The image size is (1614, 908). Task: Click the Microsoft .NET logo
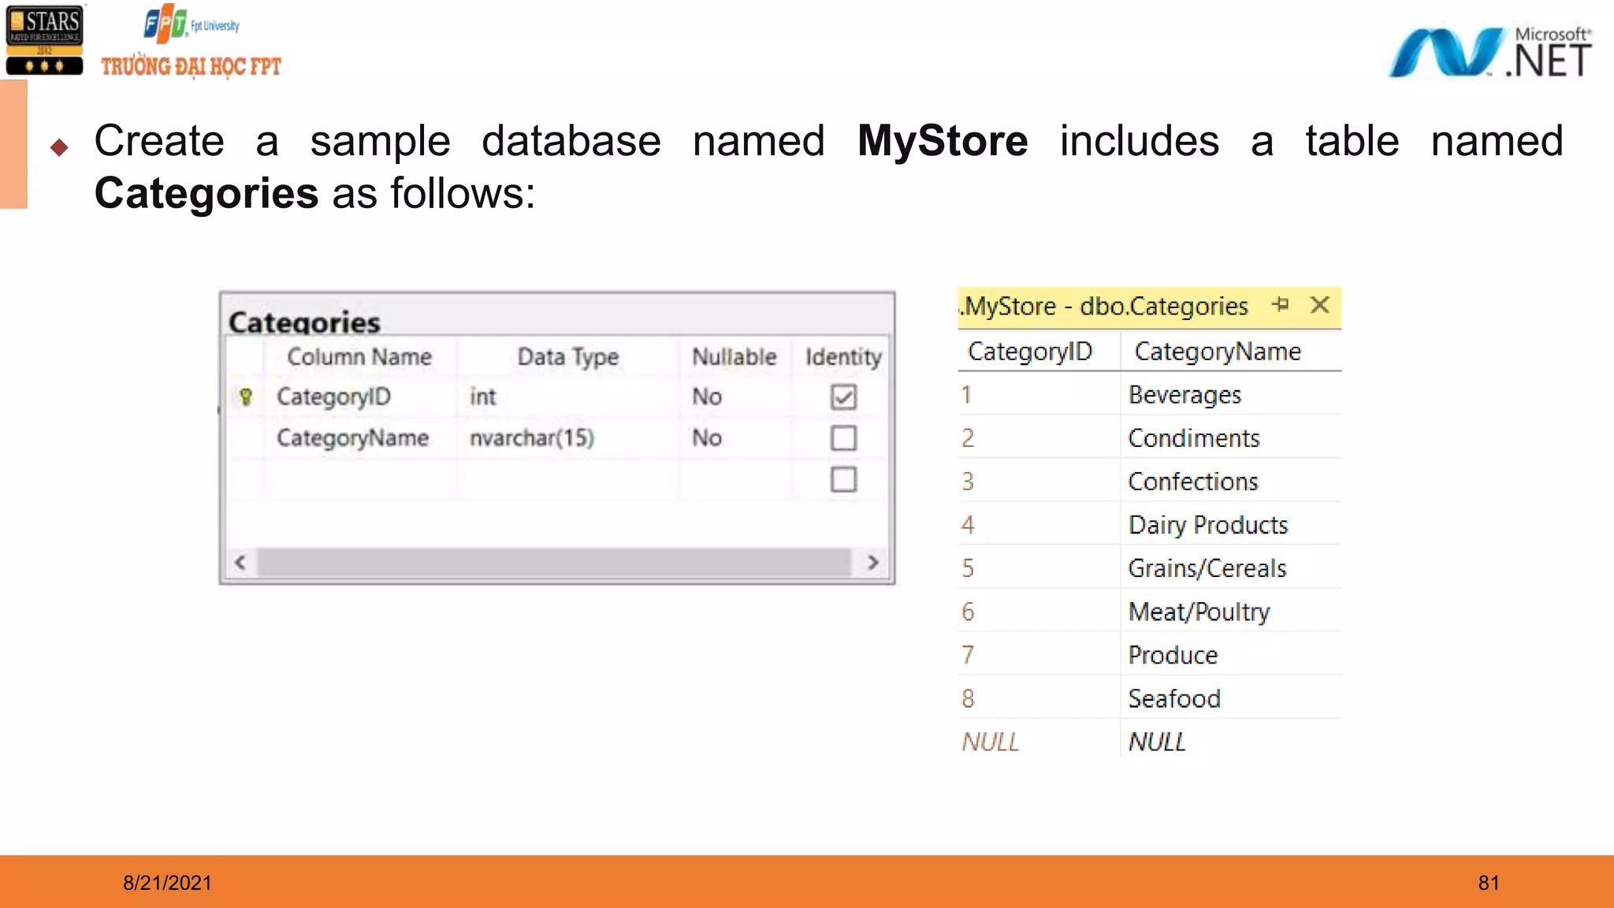pyautogui.click(x=1490, y=52)
